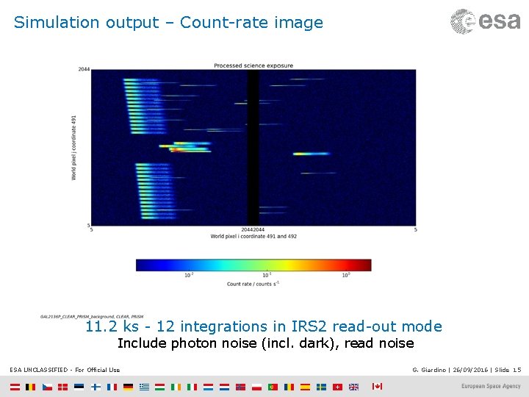Click the Poland flag icon
Image resolution: width=529 pixels, height=397 pixels.
point(256,387)
